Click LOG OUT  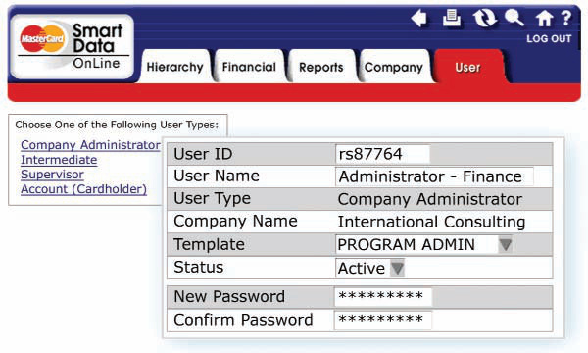(x=549, y=38)
